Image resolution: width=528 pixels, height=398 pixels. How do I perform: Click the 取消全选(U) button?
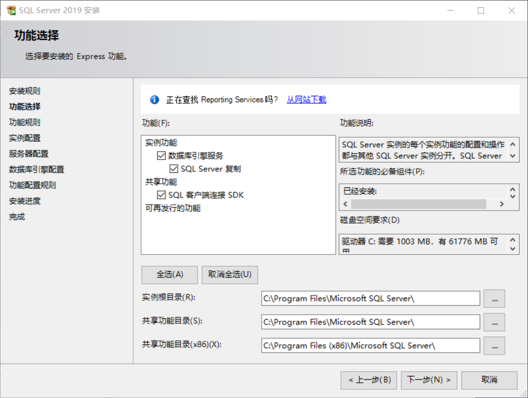point(230,274)
